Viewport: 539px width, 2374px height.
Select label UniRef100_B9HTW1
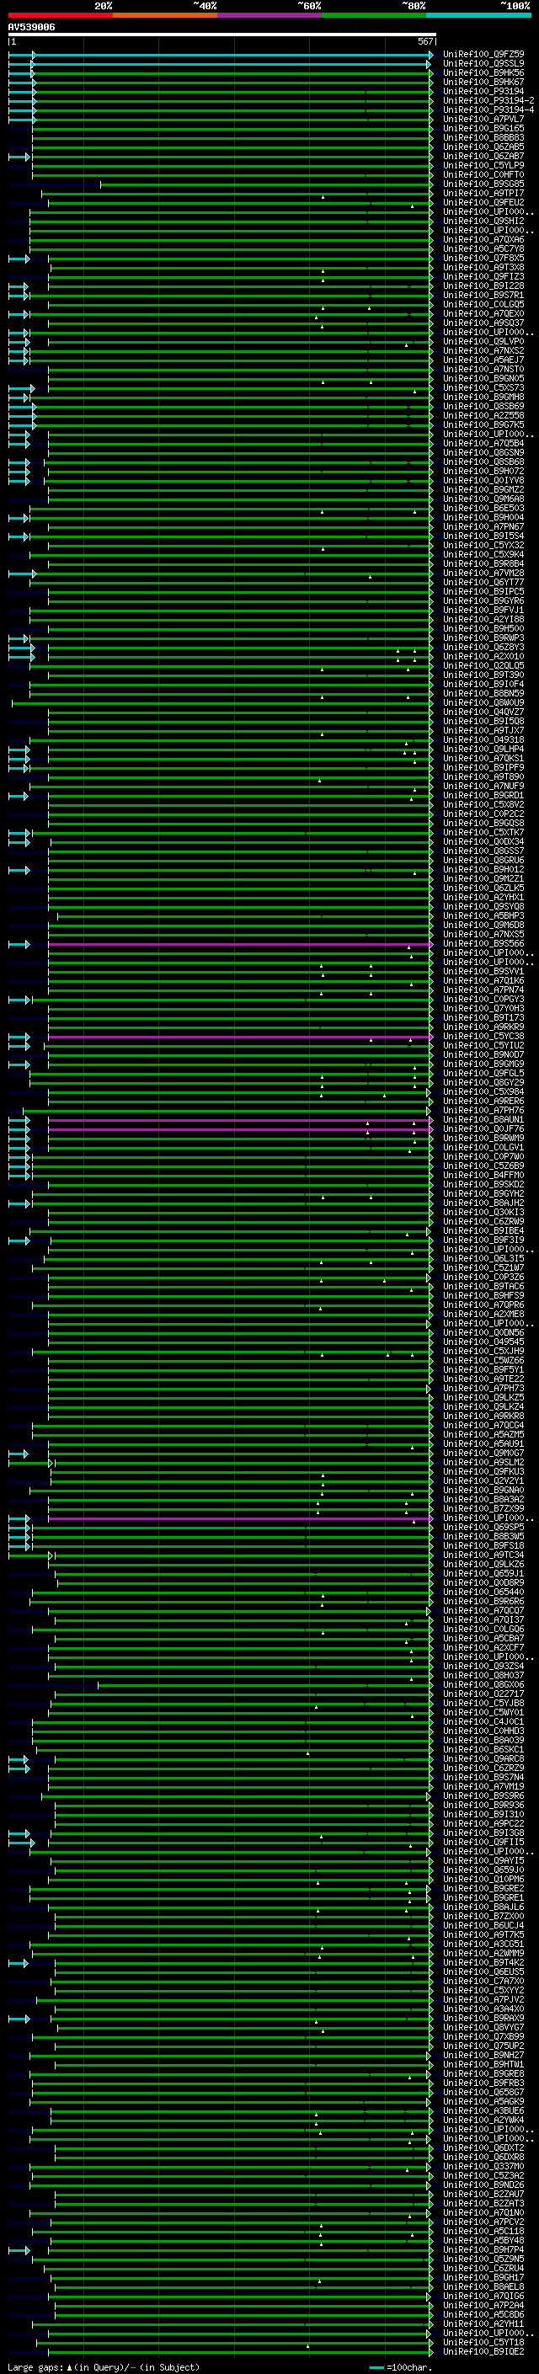[x=483, y=2064]
